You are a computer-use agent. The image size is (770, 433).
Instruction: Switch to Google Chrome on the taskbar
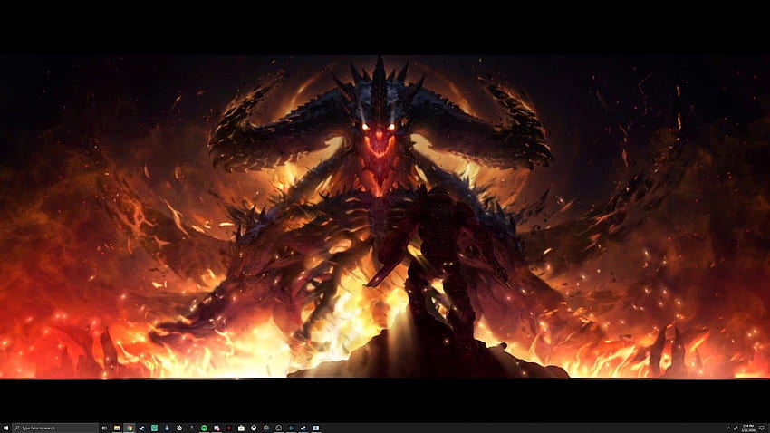tap(130, 428)
